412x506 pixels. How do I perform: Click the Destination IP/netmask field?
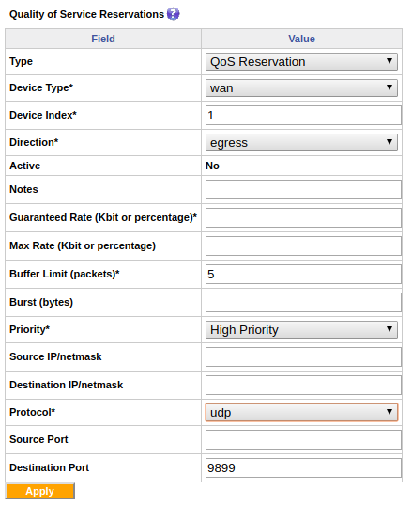303,385
